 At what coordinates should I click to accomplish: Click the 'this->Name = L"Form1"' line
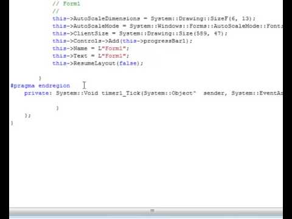tap(91, 49)
